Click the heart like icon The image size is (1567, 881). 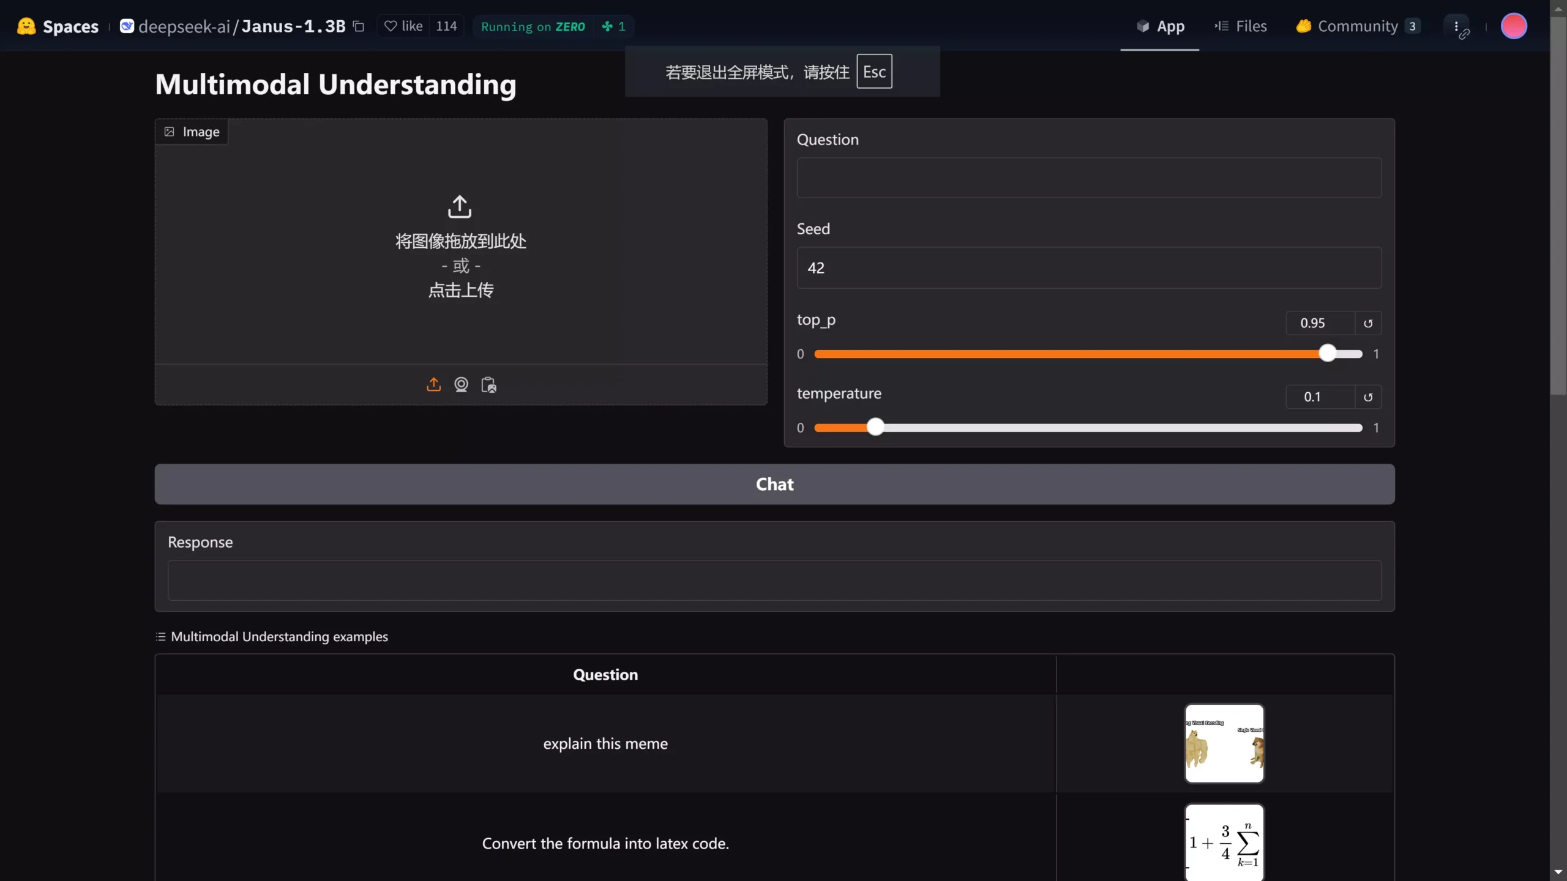click(391, 26)
